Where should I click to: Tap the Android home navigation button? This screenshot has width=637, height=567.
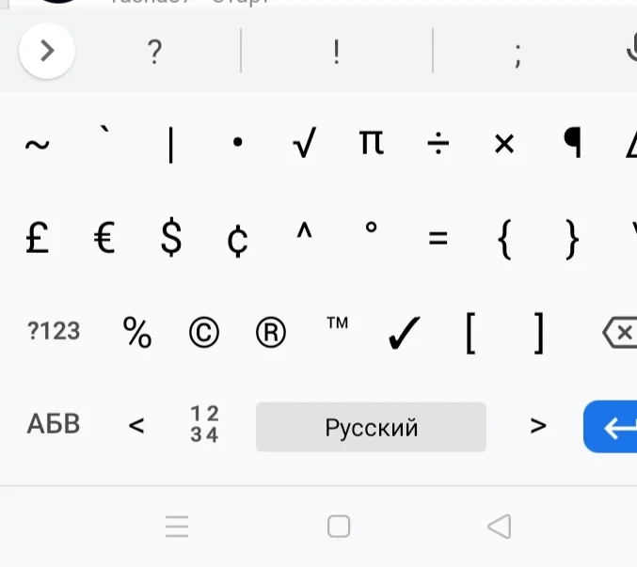(339, 527)
